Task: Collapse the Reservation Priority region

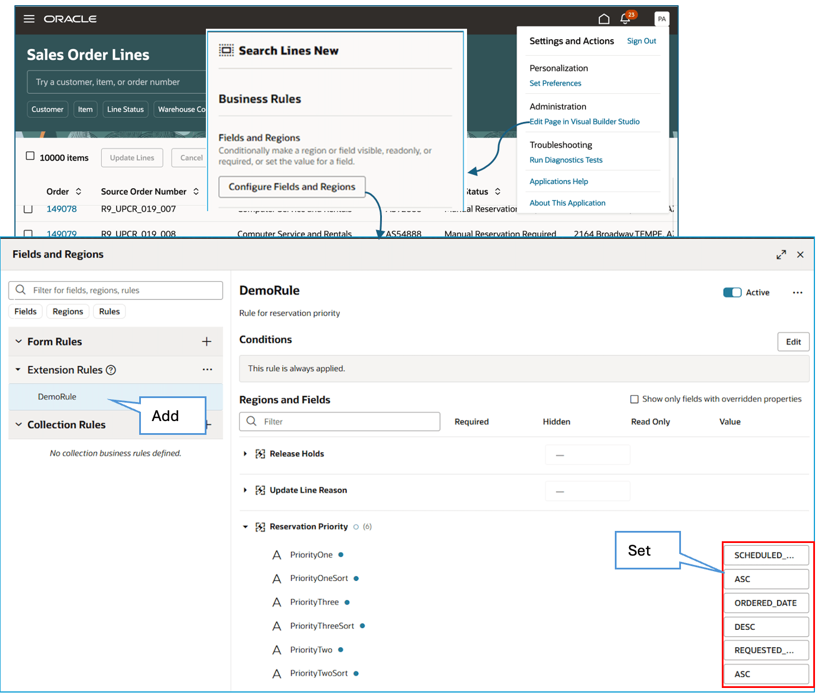Action: (245, 526)
